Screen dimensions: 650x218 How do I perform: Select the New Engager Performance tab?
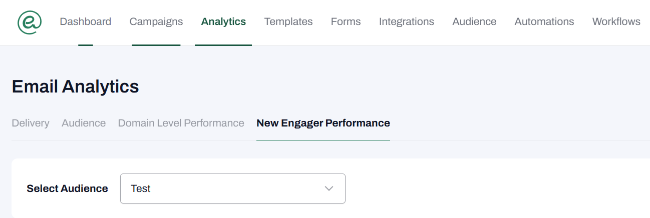[x=323, y=123]
